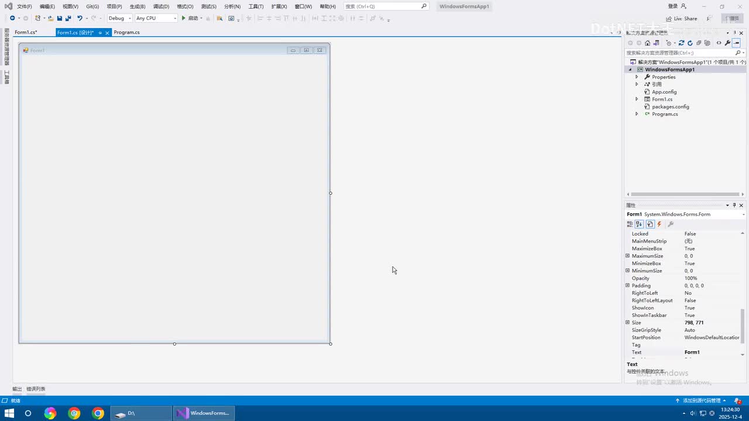Viewport: 749px width, 421px height.
Task: Click Refresh icon in Solution Explorer
Action: [x=690, y=43]
